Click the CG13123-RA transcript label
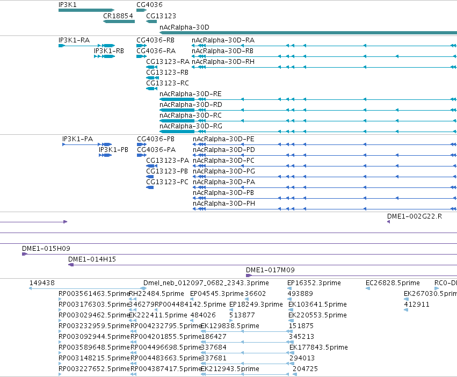 click(168, 62)
